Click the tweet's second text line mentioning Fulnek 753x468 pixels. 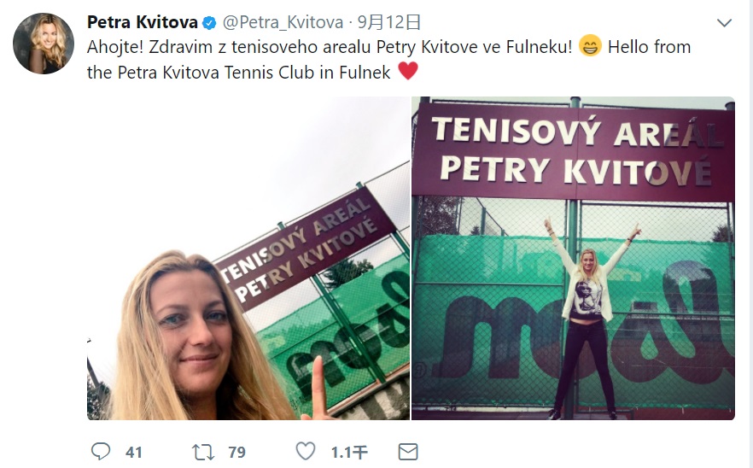239,73
